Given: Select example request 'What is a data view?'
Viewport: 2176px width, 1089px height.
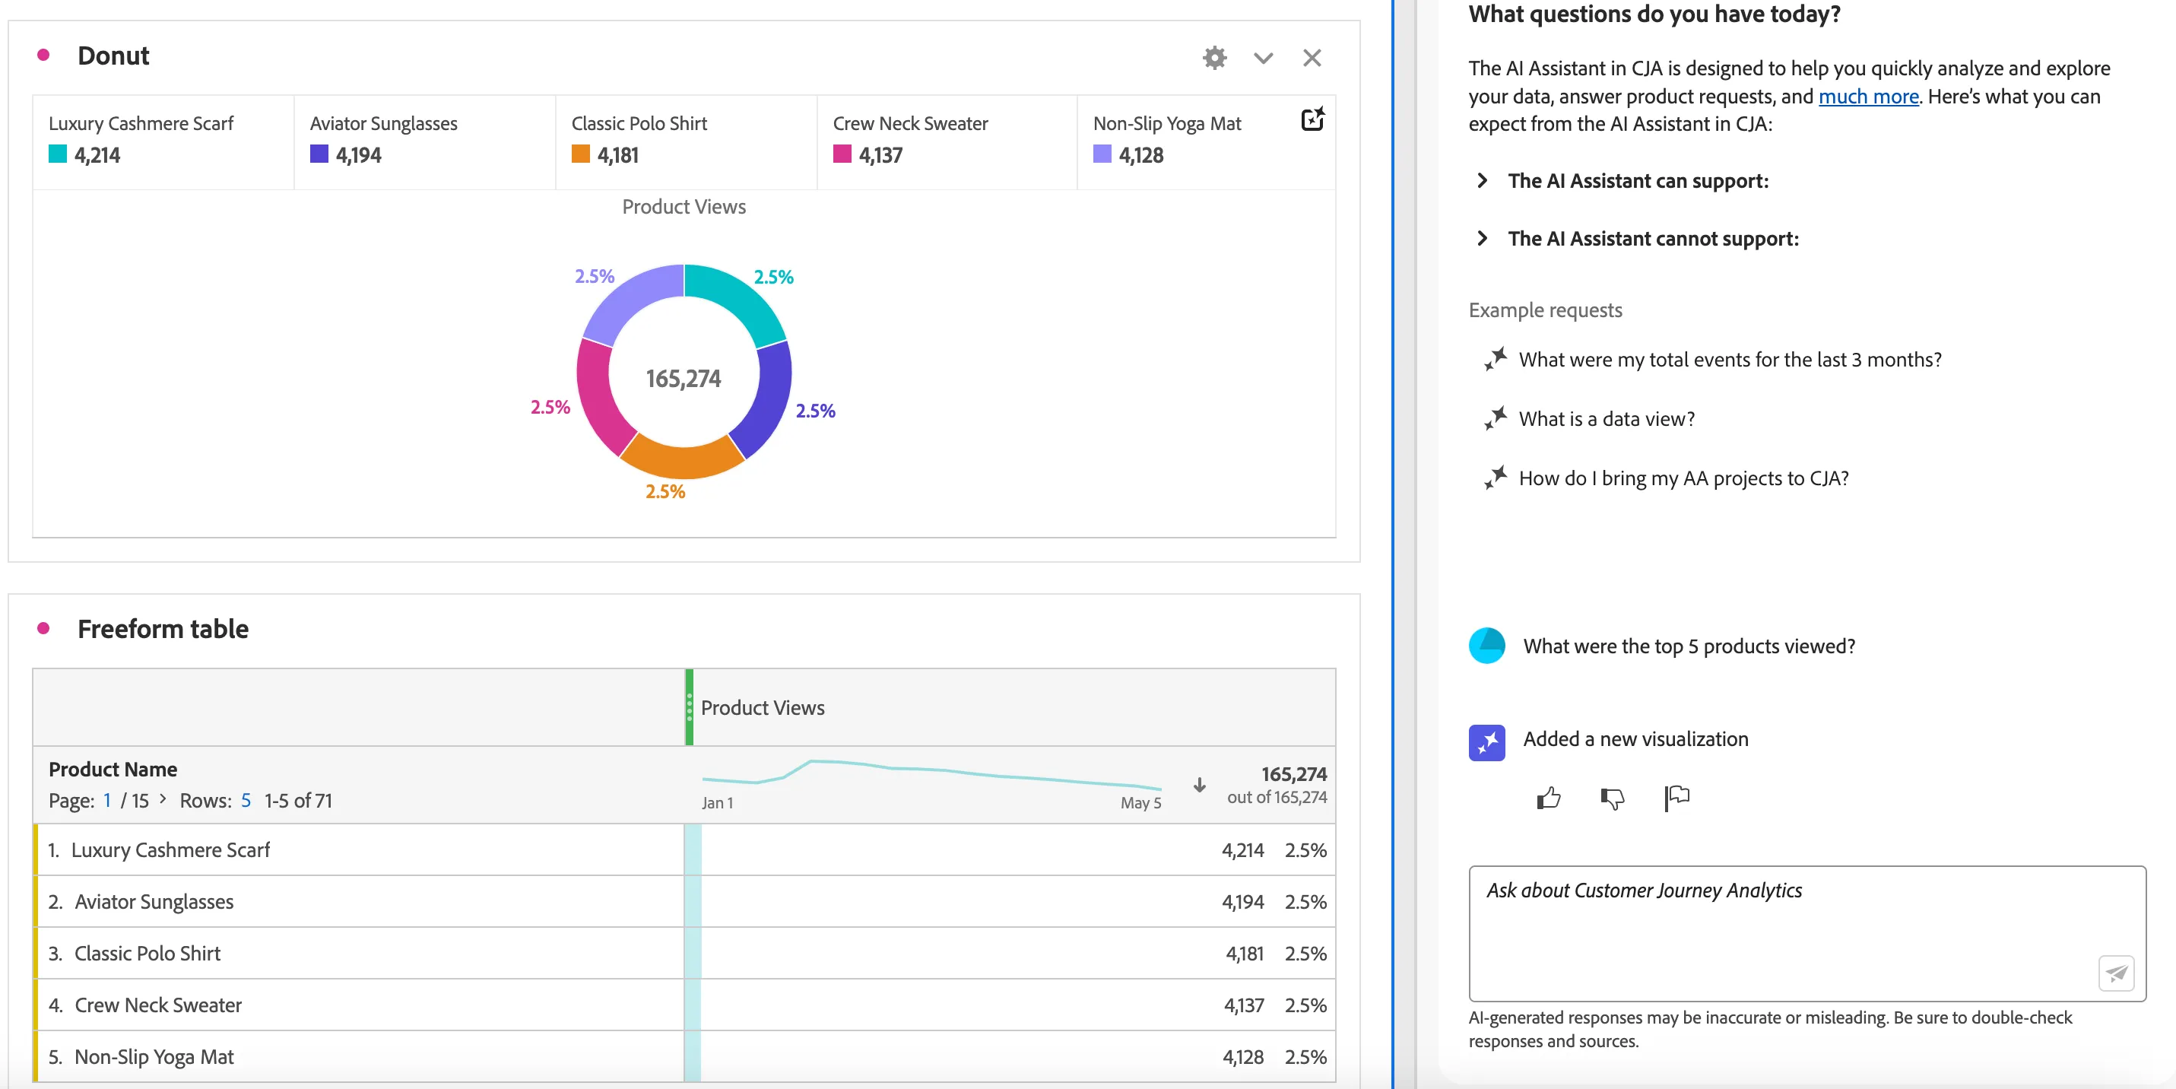Looking at the screenshot, I should pos(1606,419).
